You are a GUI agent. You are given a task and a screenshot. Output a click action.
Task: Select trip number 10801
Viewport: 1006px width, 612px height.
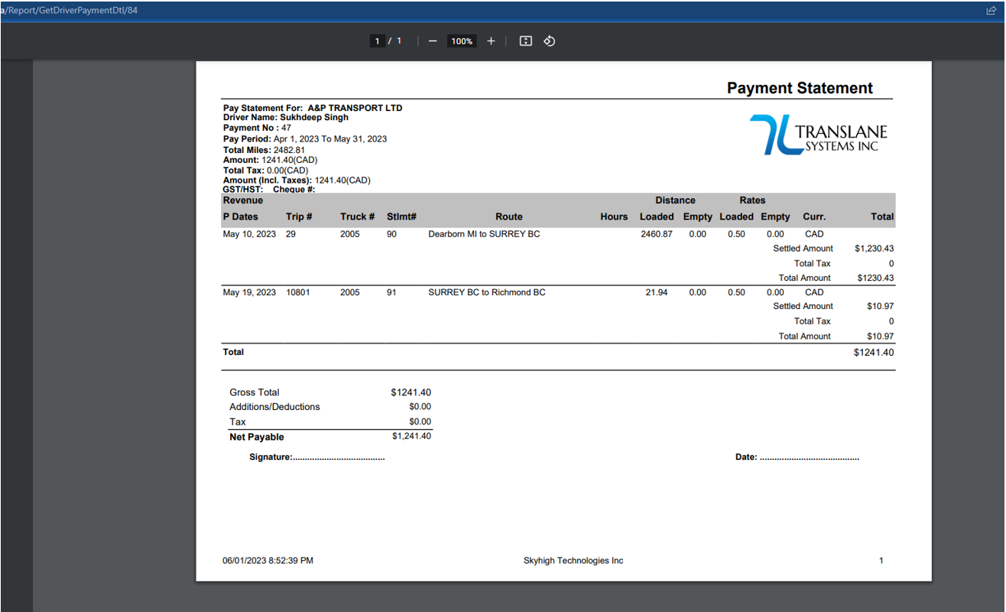[298, 292]
